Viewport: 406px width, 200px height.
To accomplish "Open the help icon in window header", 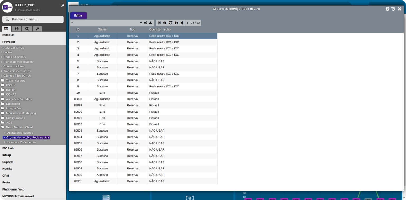I will pos(387,9).
